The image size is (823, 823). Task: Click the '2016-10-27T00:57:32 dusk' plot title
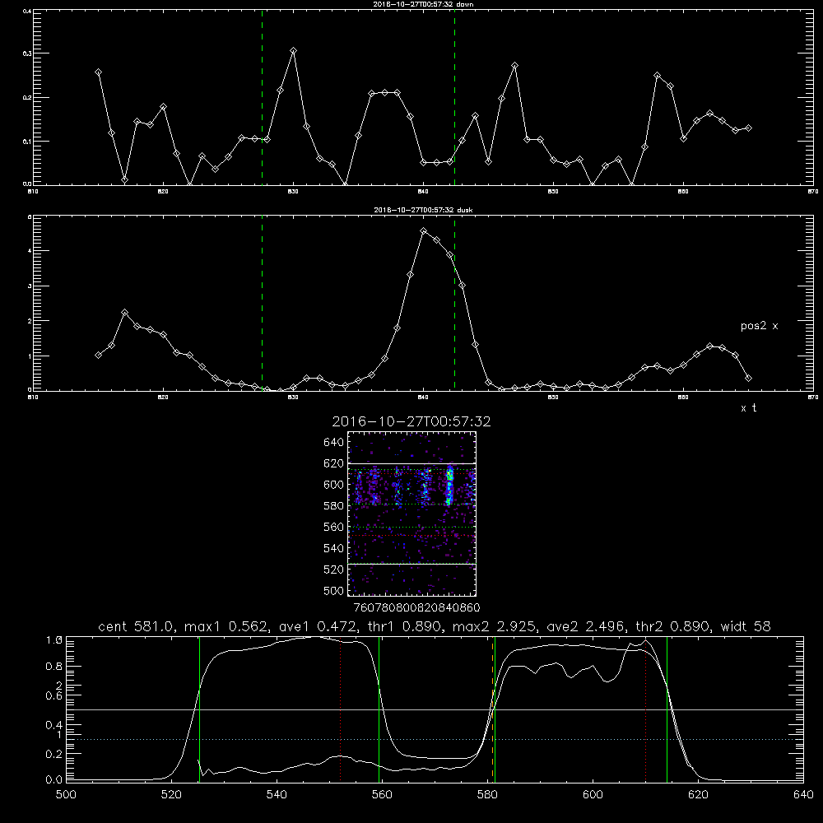[423, 210]
